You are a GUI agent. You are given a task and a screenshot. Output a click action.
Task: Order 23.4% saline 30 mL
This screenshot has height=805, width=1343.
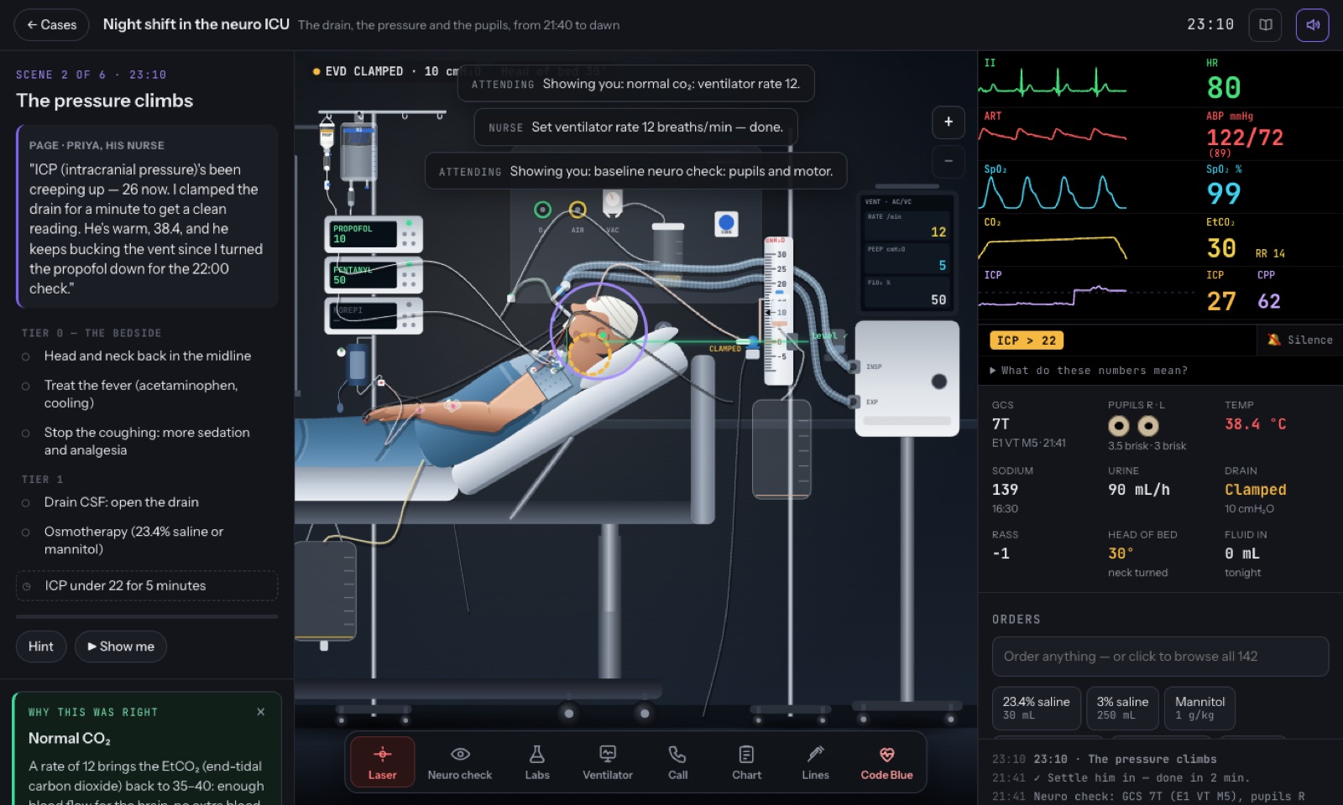tap(1036, 708)
